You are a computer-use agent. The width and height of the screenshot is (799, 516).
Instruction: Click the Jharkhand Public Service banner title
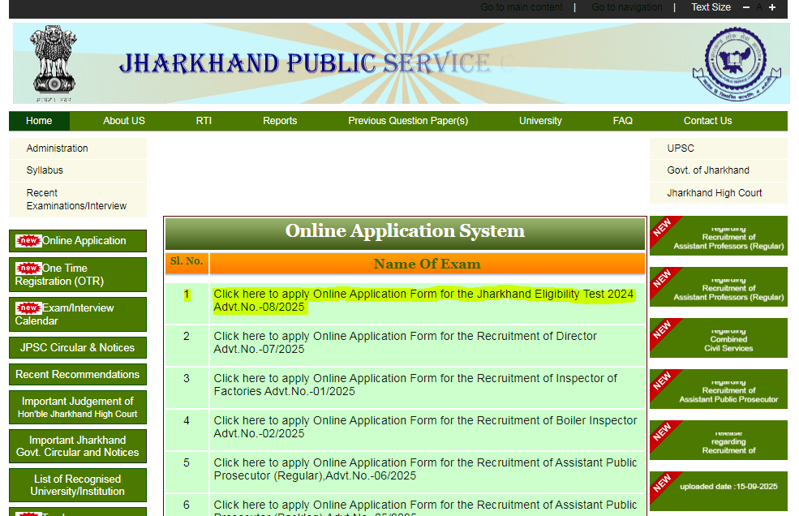point(305,63)
